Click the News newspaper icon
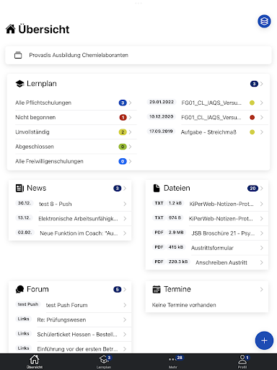Image resolution: width=277 pixels, height=370 pixels. (19, 188)
